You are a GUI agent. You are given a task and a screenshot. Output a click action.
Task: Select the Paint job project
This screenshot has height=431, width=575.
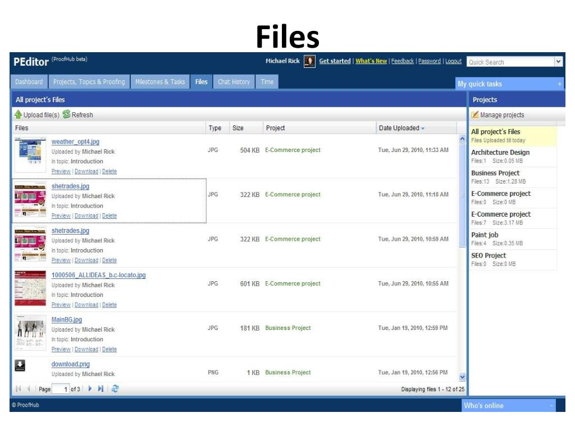click(x=513, y=239)
